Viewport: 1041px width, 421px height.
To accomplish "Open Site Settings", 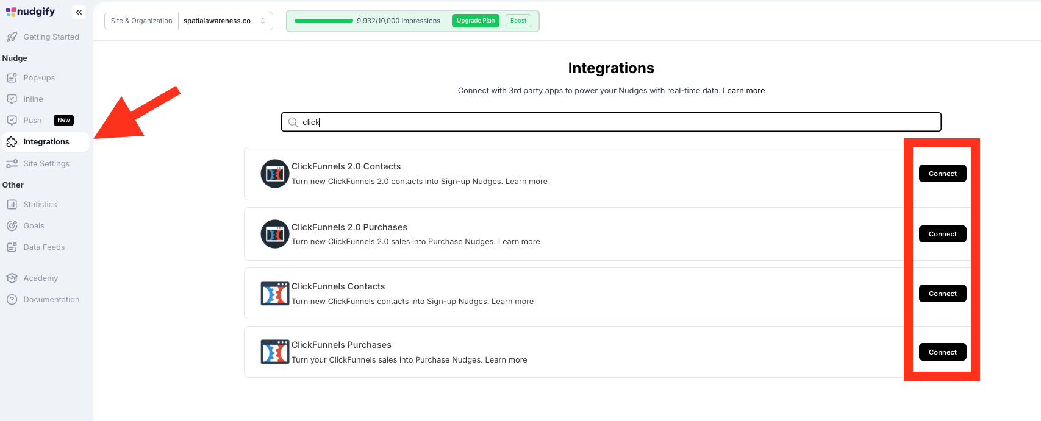I will pos(46,164).
